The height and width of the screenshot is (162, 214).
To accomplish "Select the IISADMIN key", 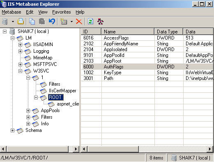I will (43, 45).
